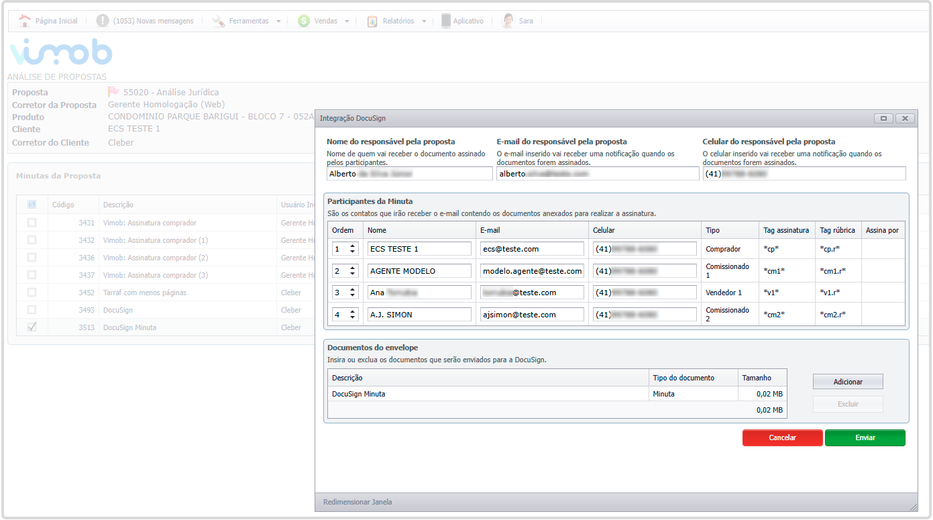933x520 pixels.
Task: Click the Tag assinatura column header
Action: 786,230
